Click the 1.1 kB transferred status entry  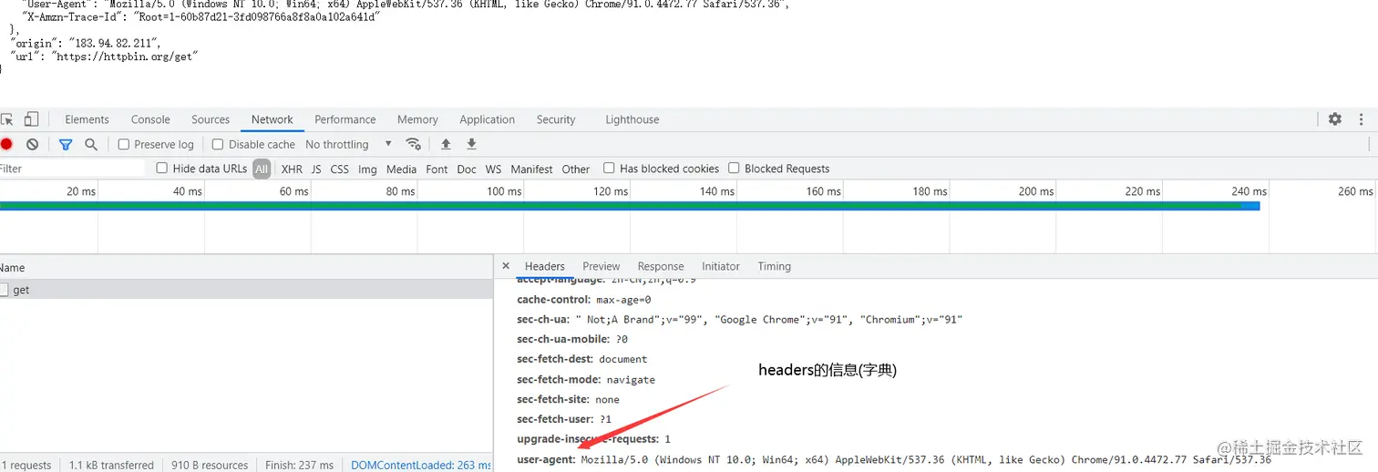(x=111, y=465)
